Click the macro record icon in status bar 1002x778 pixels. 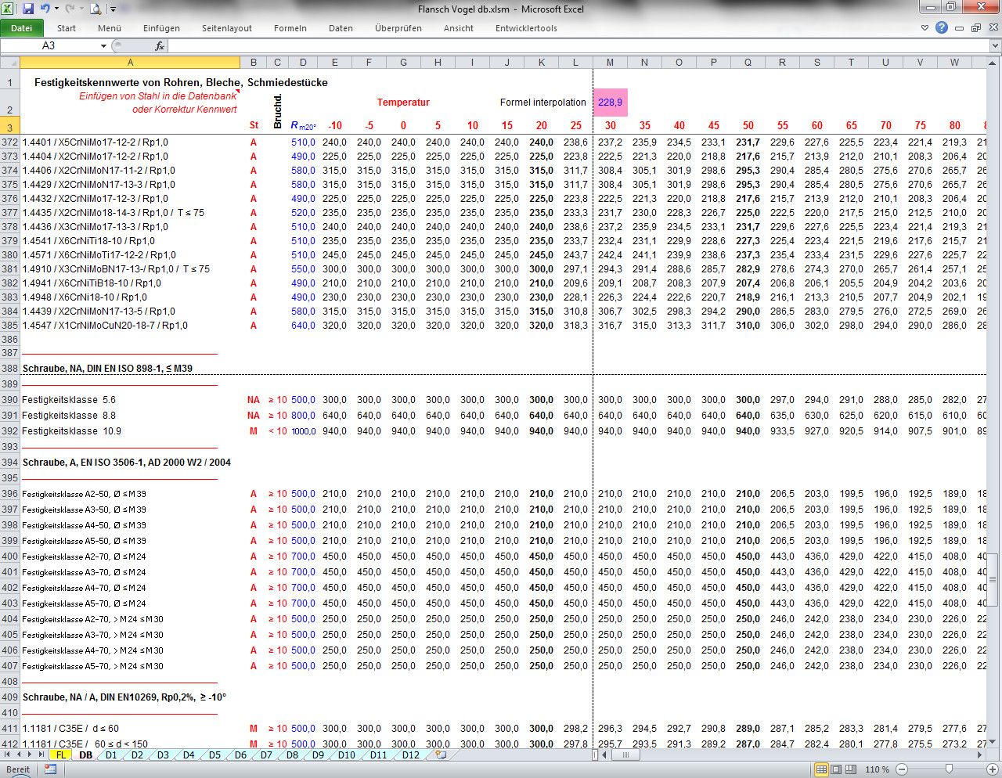(x=50, y=769)
